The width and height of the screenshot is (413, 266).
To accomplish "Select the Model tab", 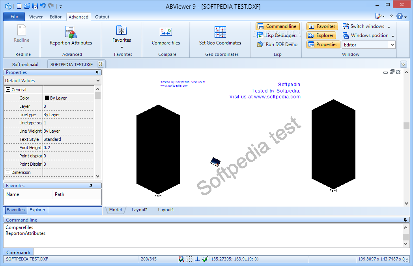I will click(115, 210).
